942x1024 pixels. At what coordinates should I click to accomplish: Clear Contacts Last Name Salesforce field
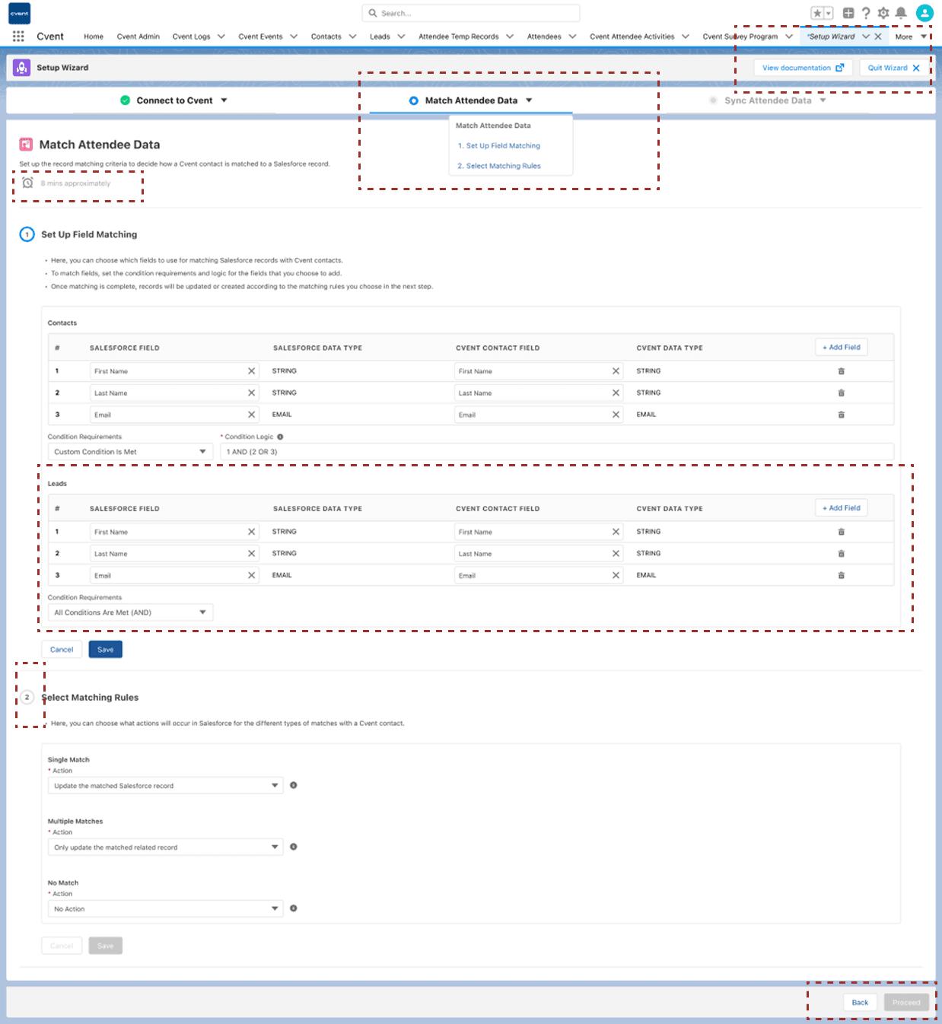(251, 393)
